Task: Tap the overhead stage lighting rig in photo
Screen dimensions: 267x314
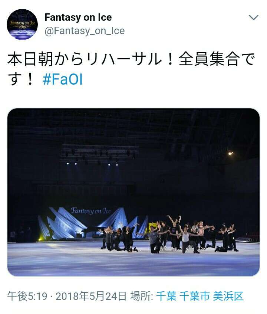Action: [x=99, y=154]
